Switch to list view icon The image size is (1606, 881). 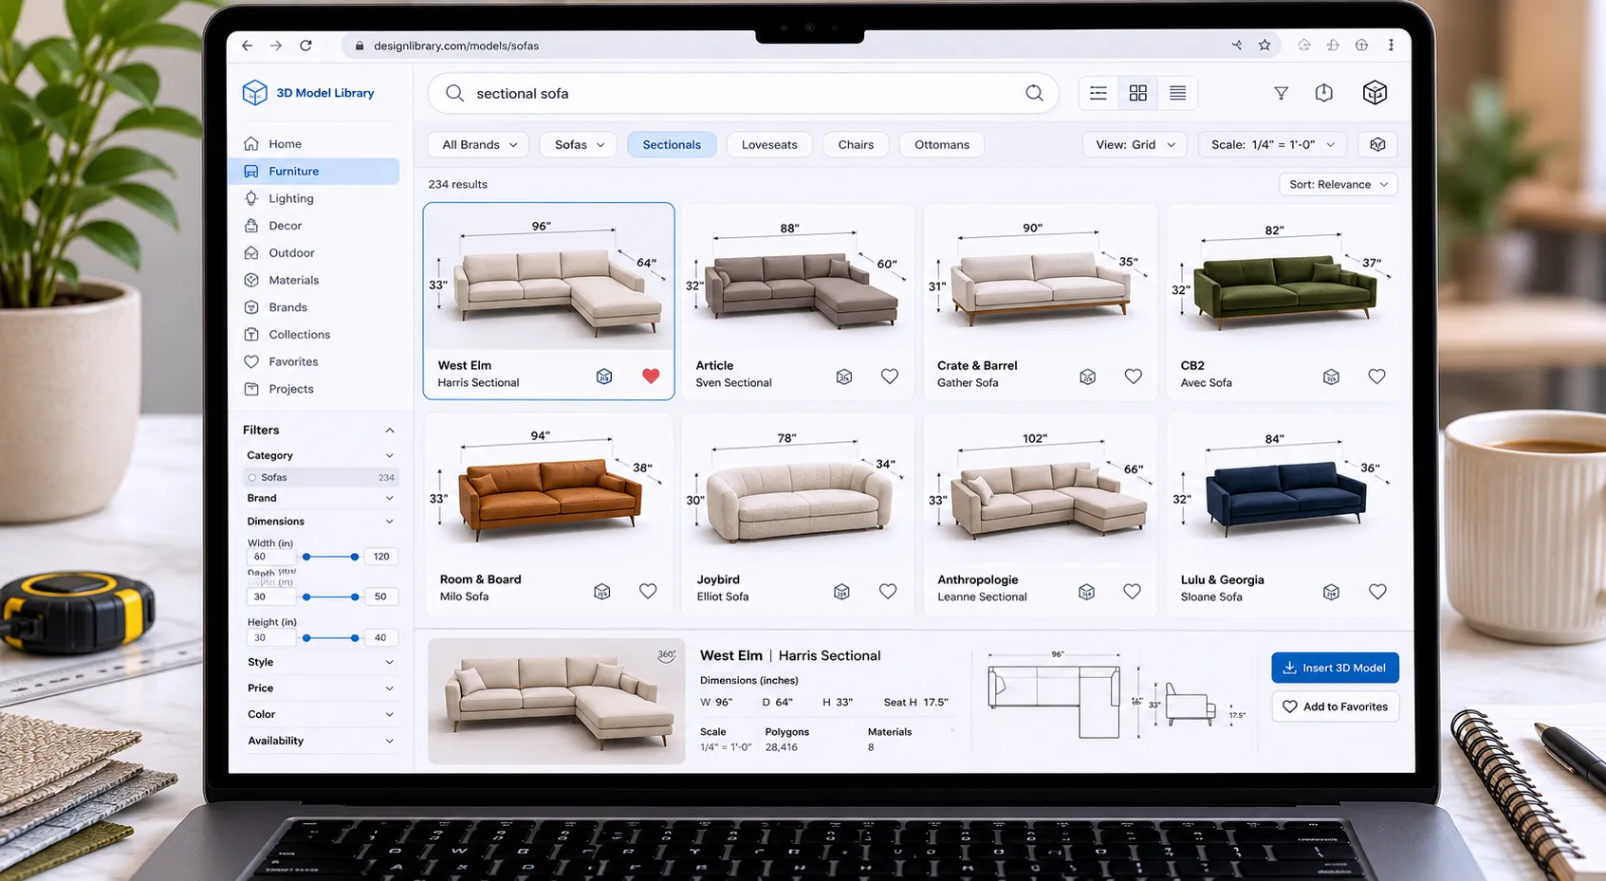click(x=1098, y=93)
